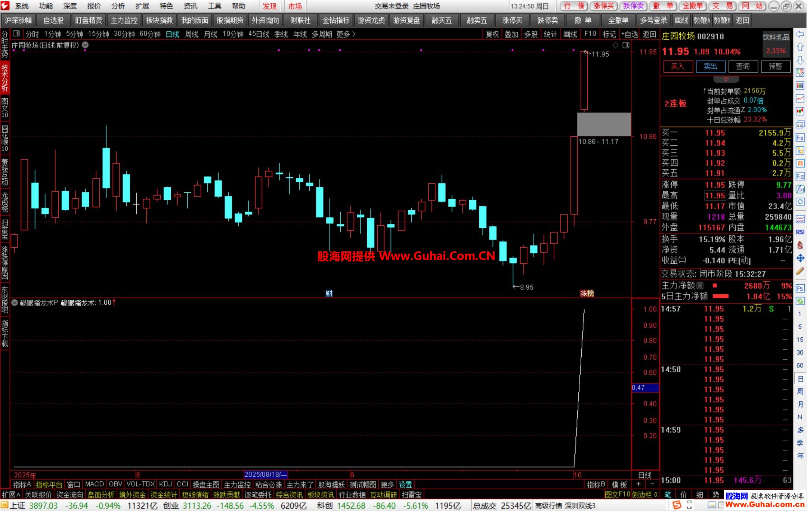807x511 pixels.
Task: Click the 2025/08/18 date marker on time axis
Action: click(266, 475)
